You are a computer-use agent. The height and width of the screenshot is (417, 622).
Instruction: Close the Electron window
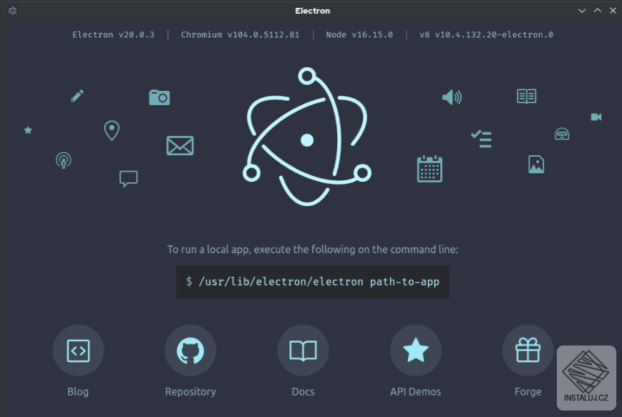point(613,11)
